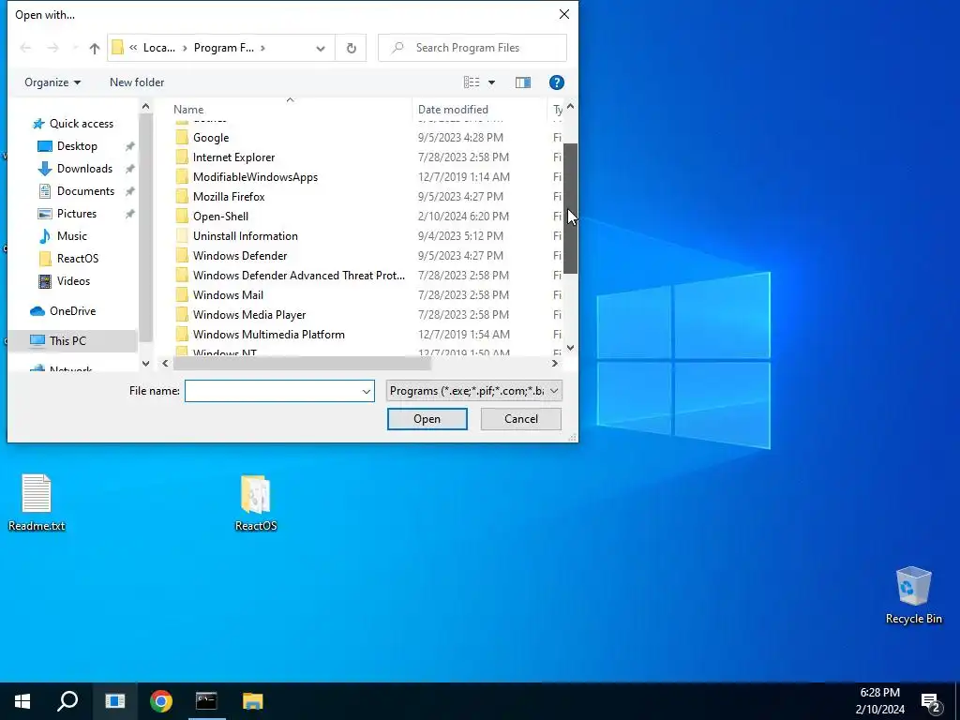Click the Cancel button

click(521, 419)
